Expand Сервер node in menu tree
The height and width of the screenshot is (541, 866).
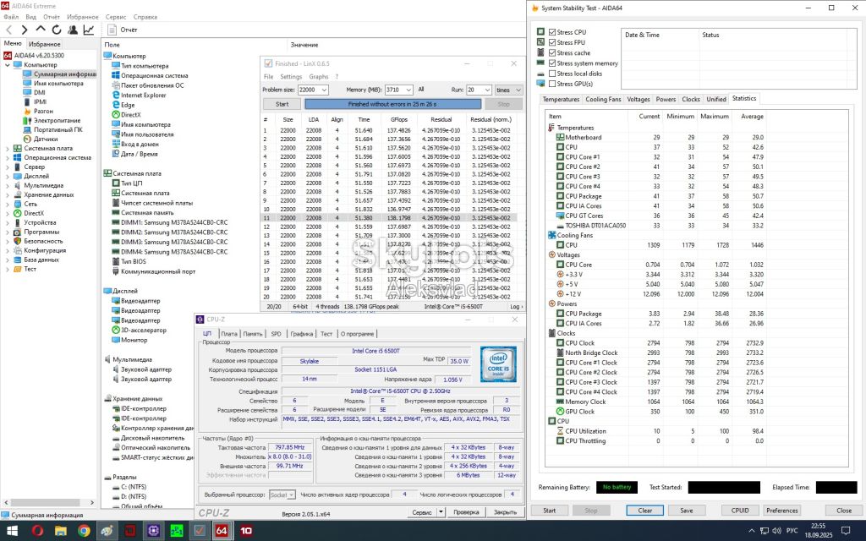(x=7, y=167)
